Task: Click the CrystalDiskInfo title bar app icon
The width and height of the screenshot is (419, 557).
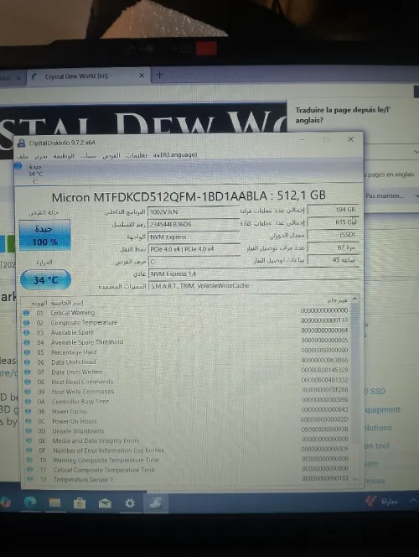Action: coord(21,143)
